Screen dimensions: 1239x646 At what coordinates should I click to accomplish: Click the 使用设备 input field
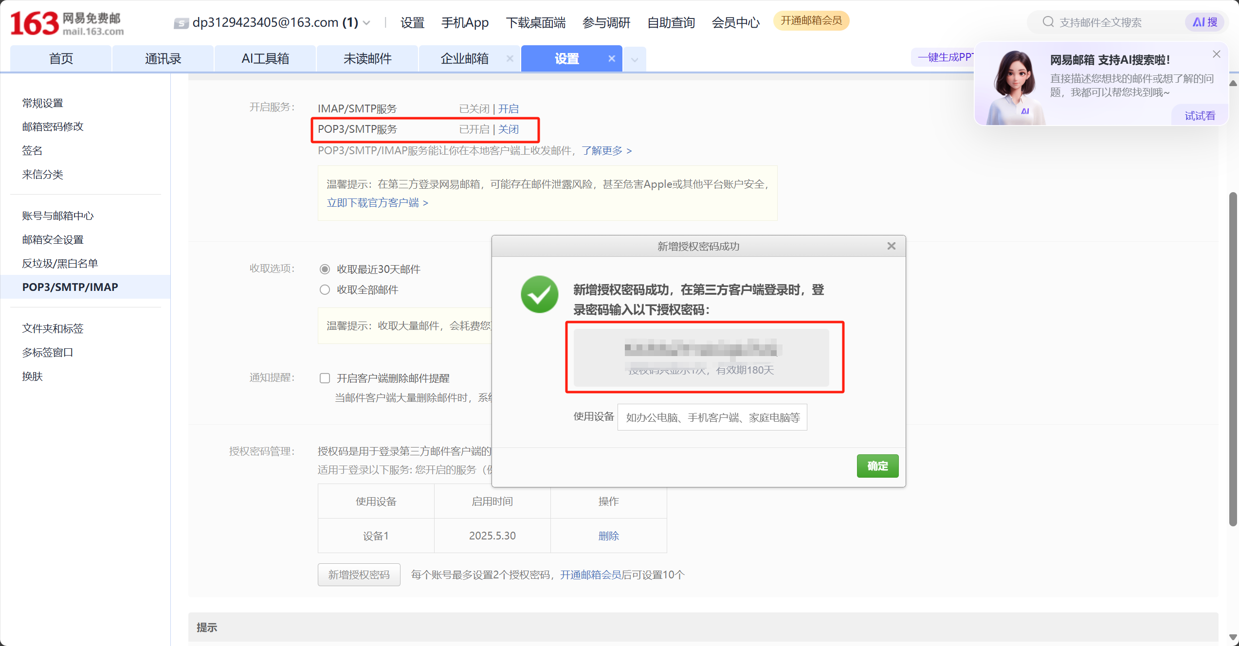click(712, 417)
